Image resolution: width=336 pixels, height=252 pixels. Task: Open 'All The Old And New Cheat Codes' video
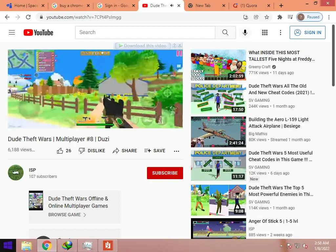282,89
